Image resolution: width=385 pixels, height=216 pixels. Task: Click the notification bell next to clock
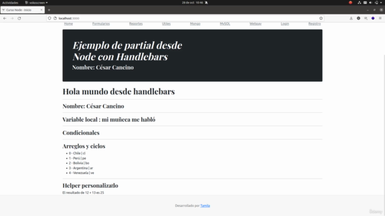206,2
